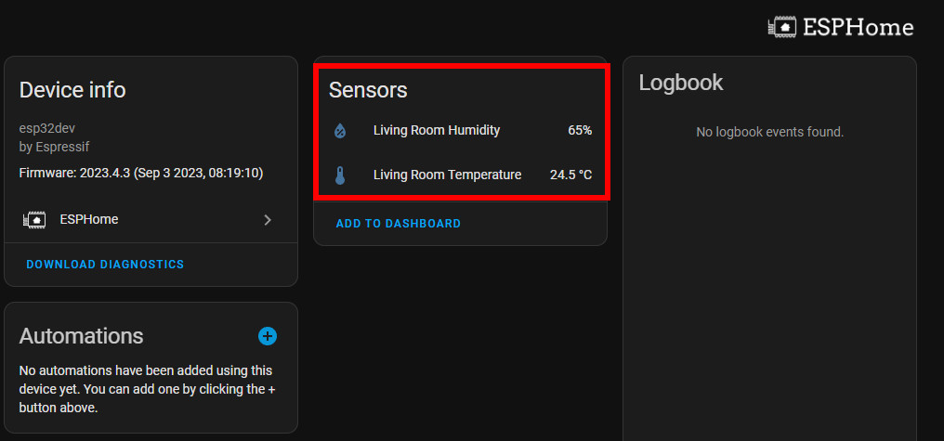The width and height of the screenshot is (944, 441).
Task: Click the temperature thermometer icon
Action: 340,175
